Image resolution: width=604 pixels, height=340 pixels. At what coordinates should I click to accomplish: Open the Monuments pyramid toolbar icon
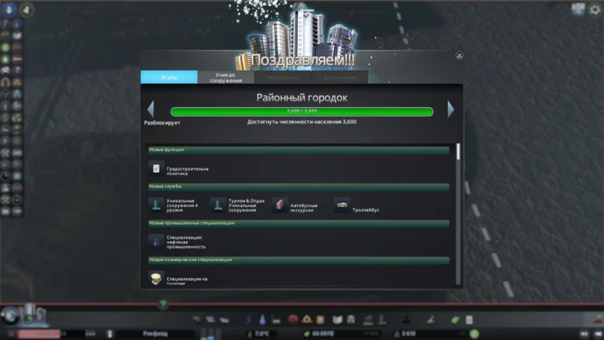pyautogui.click(x=406, y=320)
